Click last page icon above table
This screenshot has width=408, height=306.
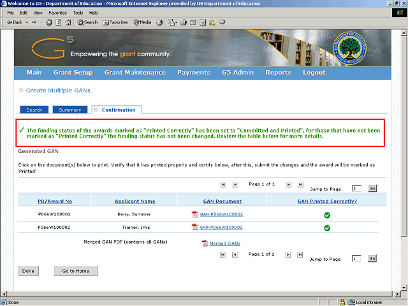tap(300, 184)
